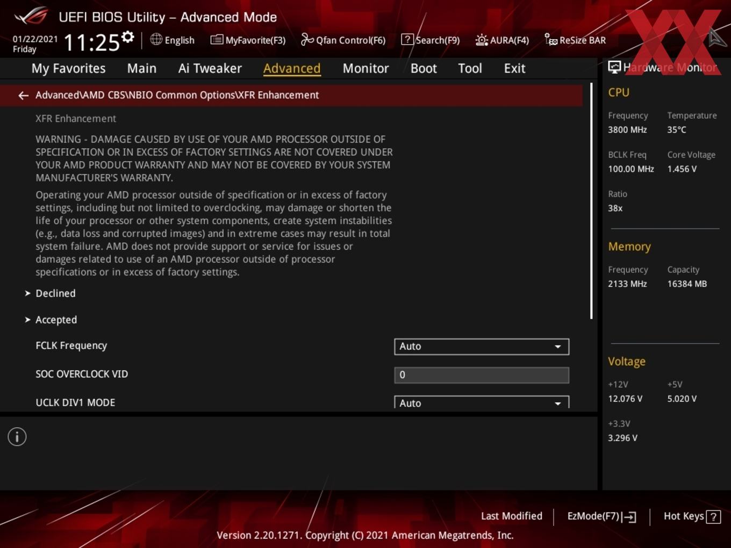
Task: Open date and time settings gear
Action: [x=127, y=37]
